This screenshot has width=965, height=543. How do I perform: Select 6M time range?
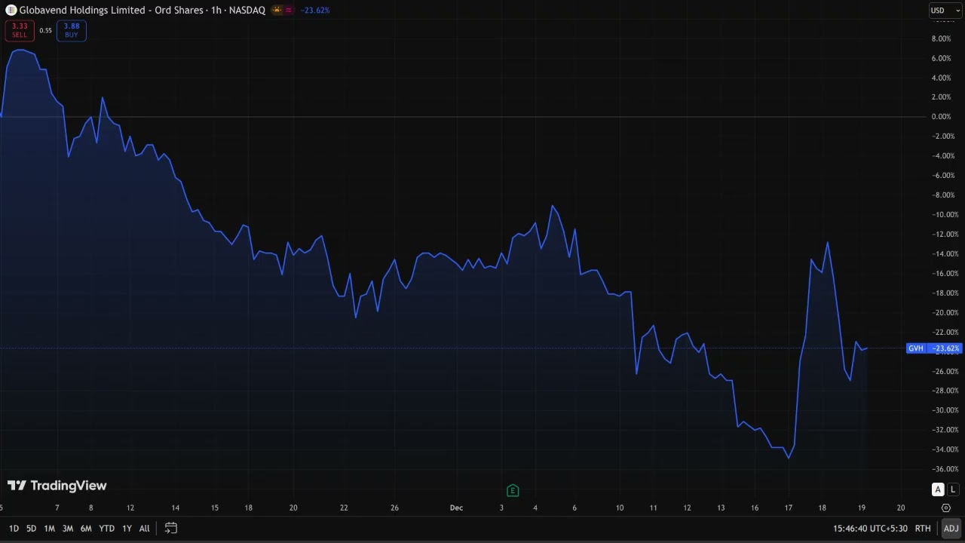click(x=86, y=529)
